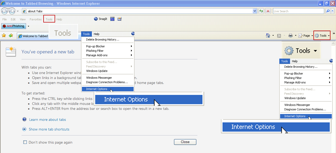Open the Favorites menu
The width and height of the screenshot is (336, 153).
[x=36, y=19]
